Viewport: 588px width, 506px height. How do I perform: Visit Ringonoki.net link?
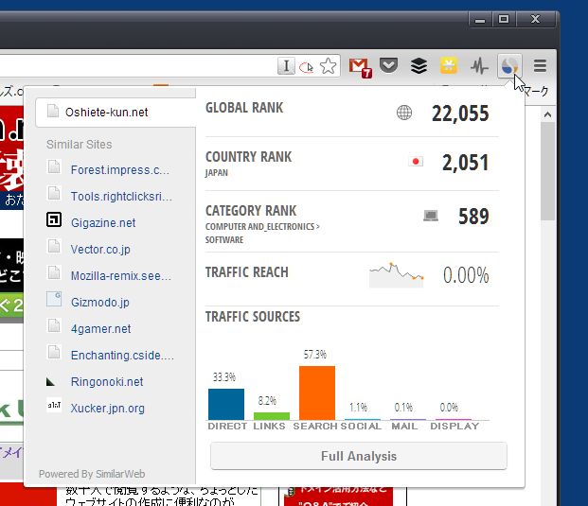[107, 382]
